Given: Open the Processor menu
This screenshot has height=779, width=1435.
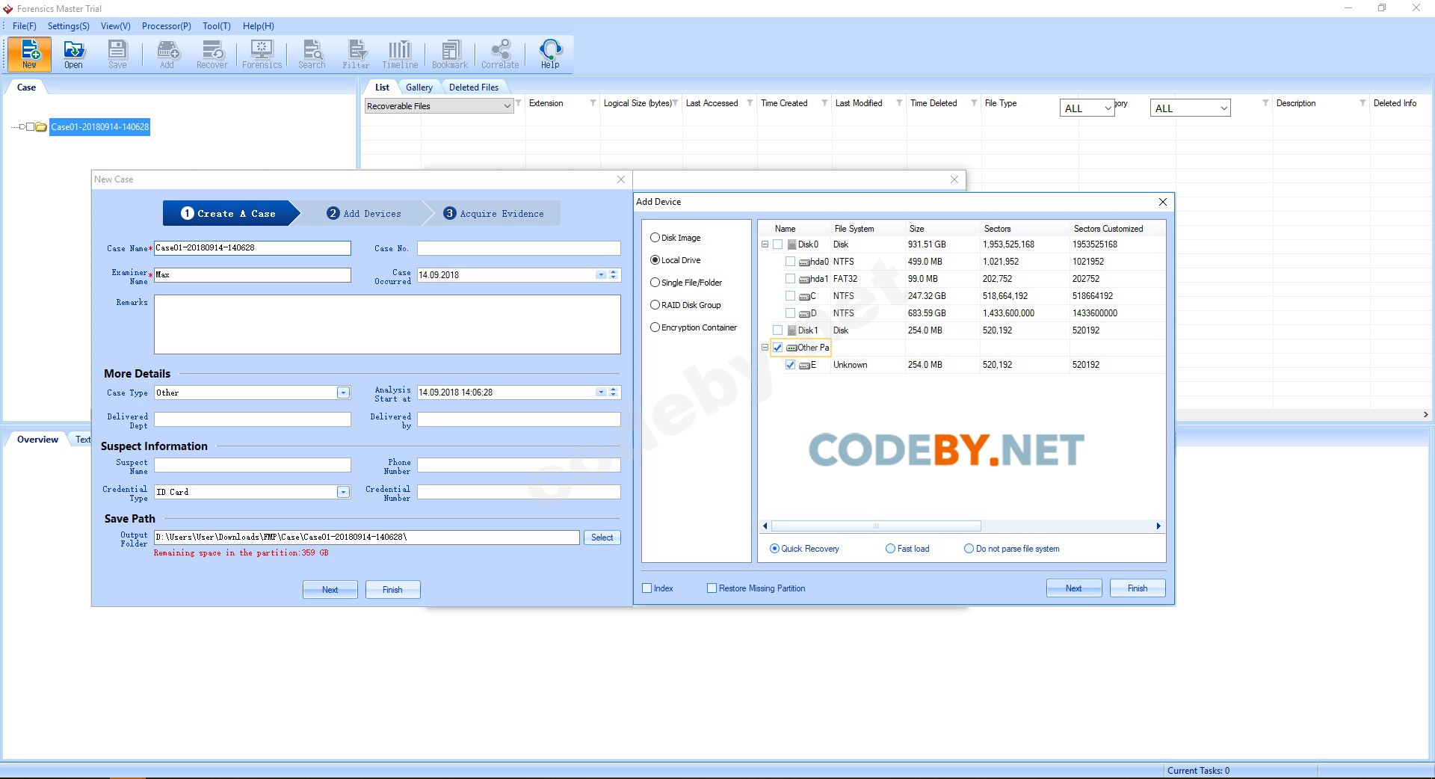Looking at the screenshot, I should (166, 26).
